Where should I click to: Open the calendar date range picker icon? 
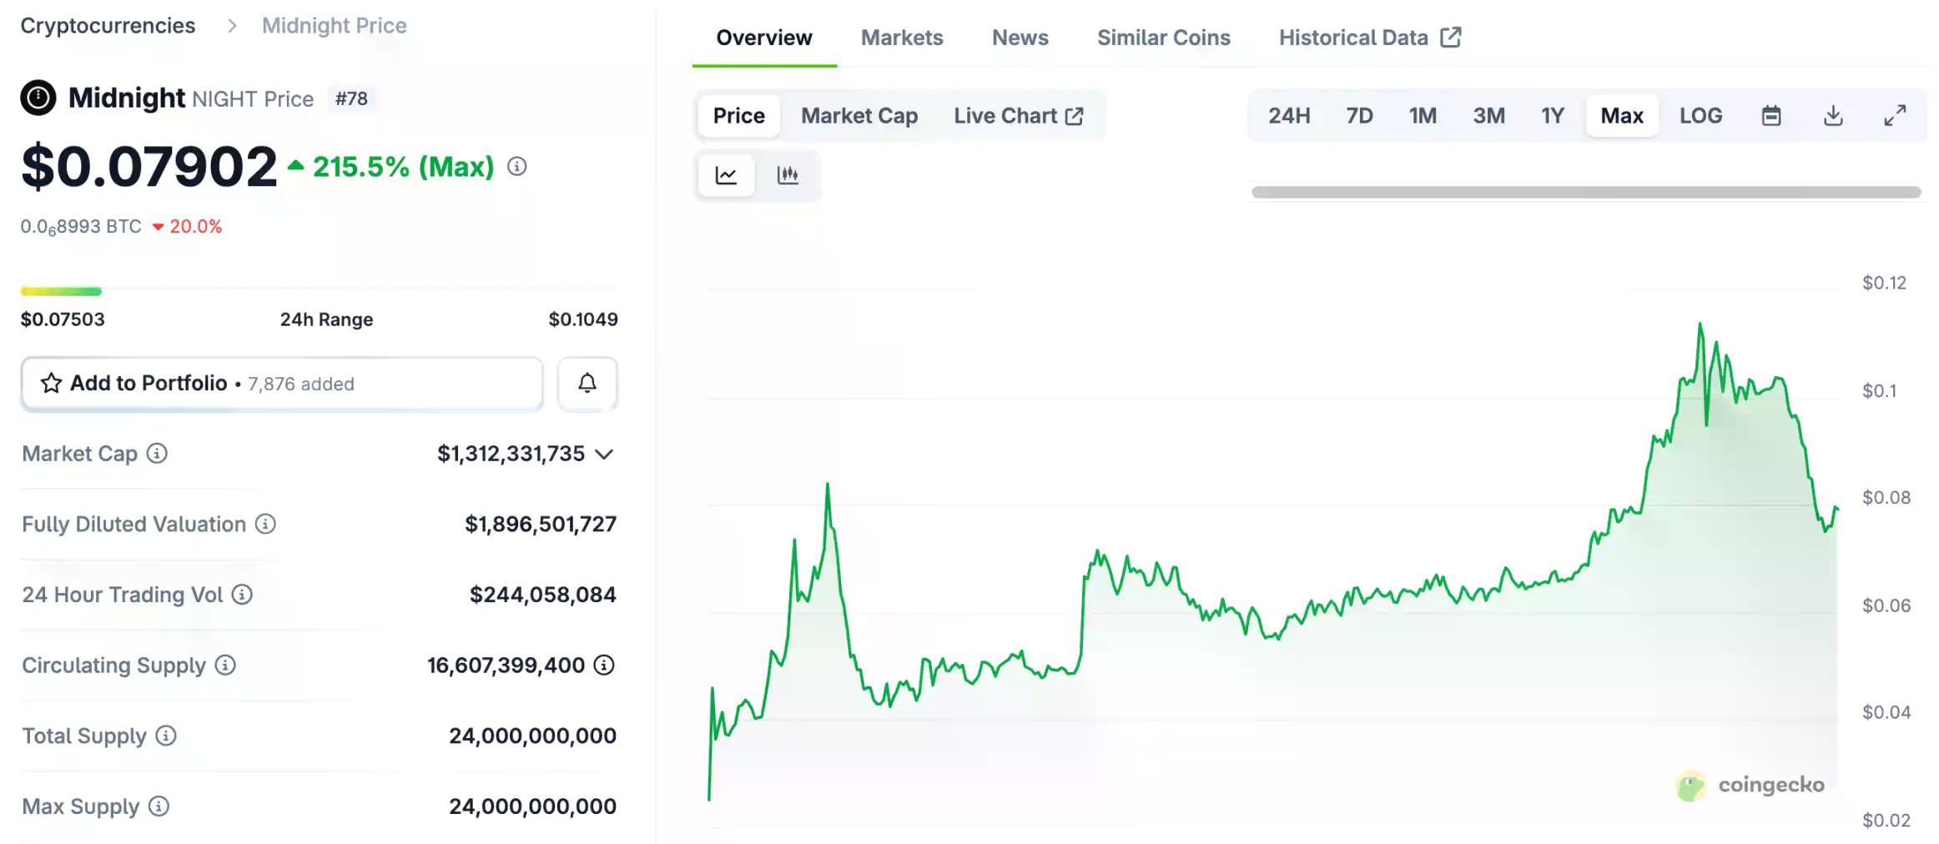click(1772, 115)
